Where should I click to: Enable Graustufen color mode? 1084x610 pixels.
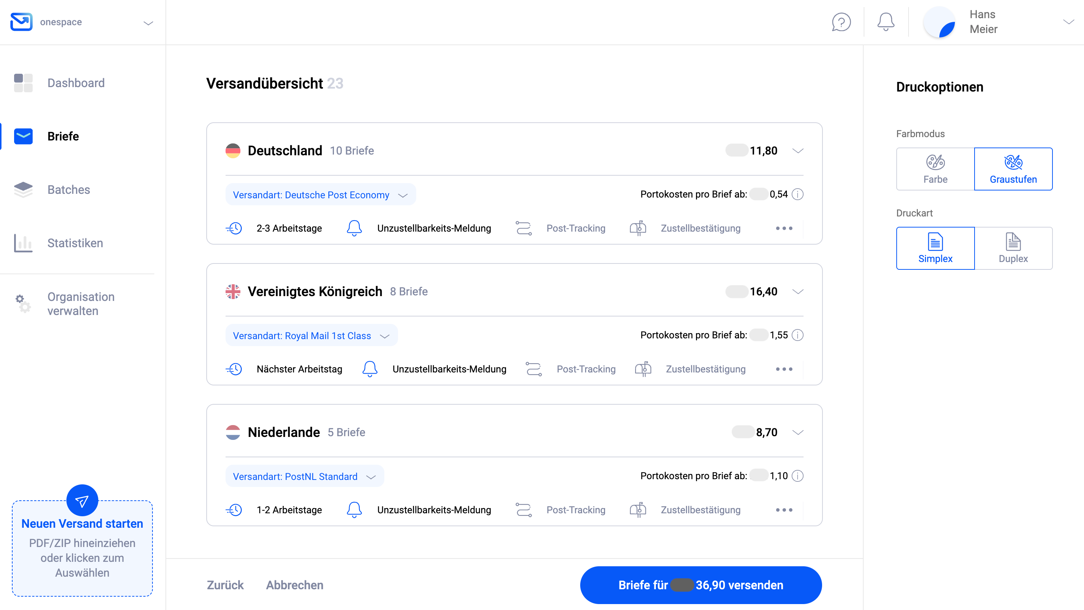[1013, 169]
